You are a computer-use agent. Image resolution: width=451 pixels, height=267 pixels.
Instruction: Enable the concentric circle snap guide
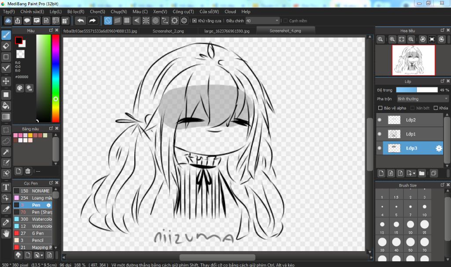point(155,20)
